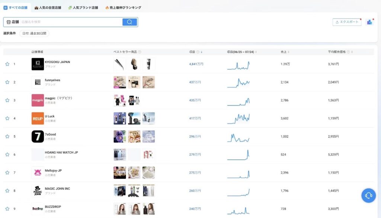Open funnyelves first bestseller thumbnail

tap(120, 82)
